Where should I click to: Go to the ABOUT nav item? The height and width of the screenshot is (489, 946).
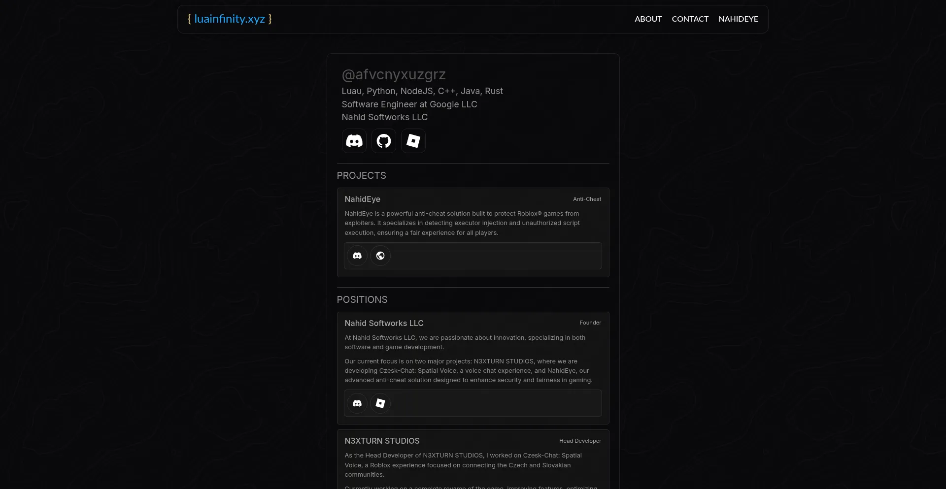coord(648,19)
